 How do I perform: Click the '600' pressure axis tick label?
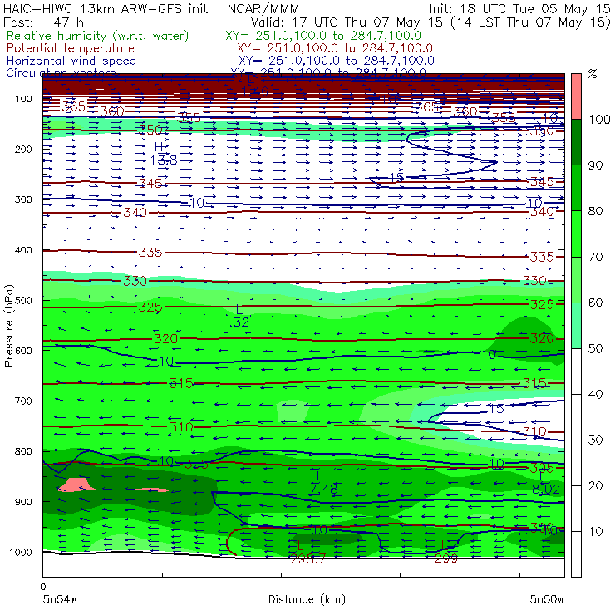point(23,350)
